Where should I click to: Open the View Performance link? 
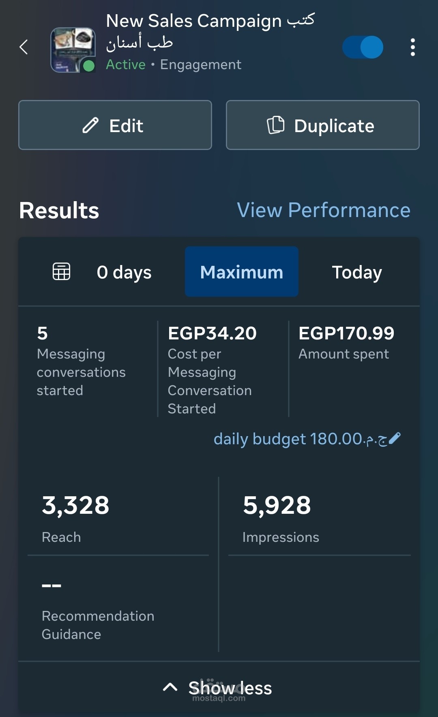[324, 210]
